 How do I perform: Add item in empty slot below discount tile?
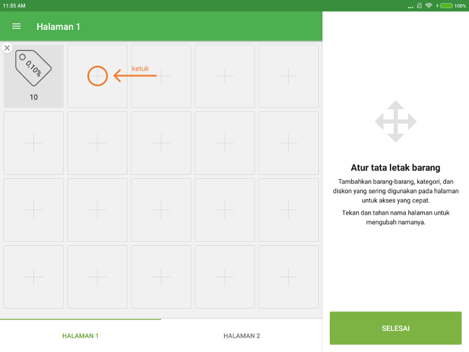[x=33, y=143]
